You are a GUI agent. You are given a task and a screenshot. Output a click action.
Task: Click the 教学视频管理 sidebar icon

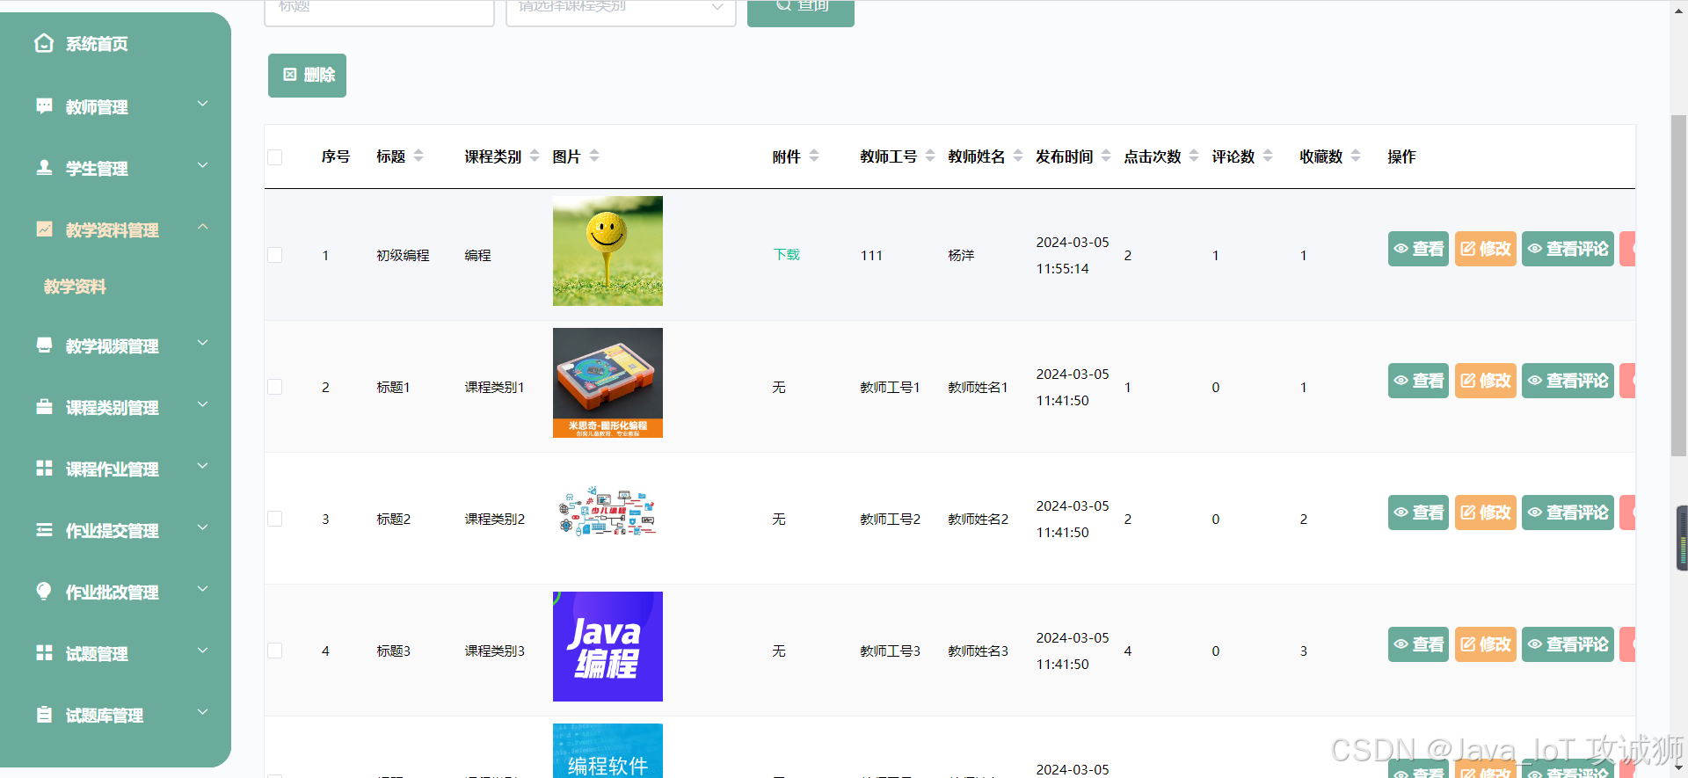(x=44, y=345)
